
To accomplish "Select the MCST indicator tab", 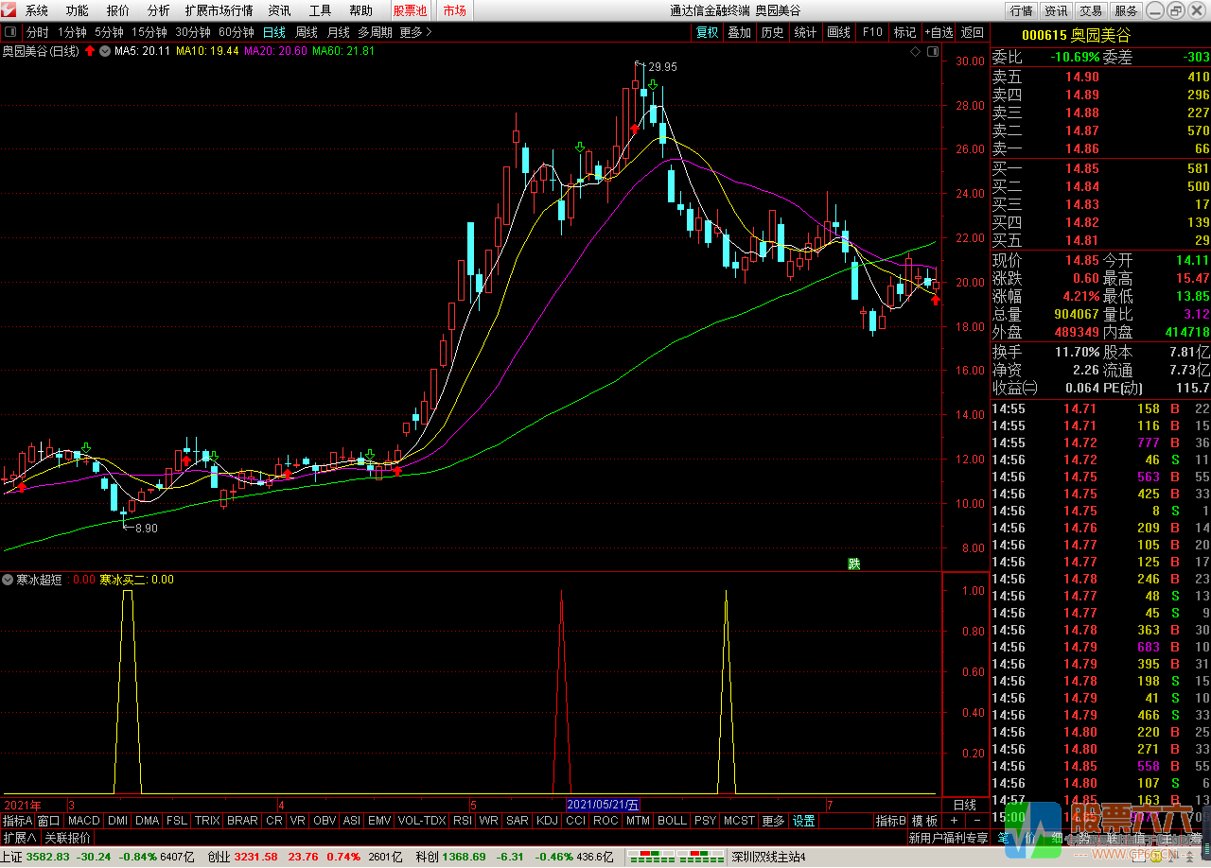I will pos(740,821).
